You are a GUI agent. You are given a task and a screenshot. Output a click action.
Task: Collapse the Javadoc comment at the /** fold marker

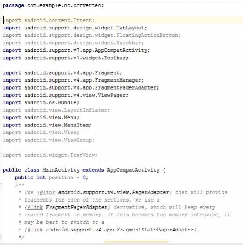(1, 185)
